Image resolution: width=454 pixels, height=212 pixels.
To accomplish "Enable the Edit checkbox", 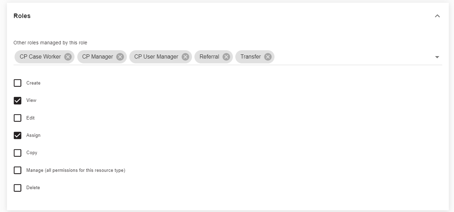I will click(x=17, y=118).
